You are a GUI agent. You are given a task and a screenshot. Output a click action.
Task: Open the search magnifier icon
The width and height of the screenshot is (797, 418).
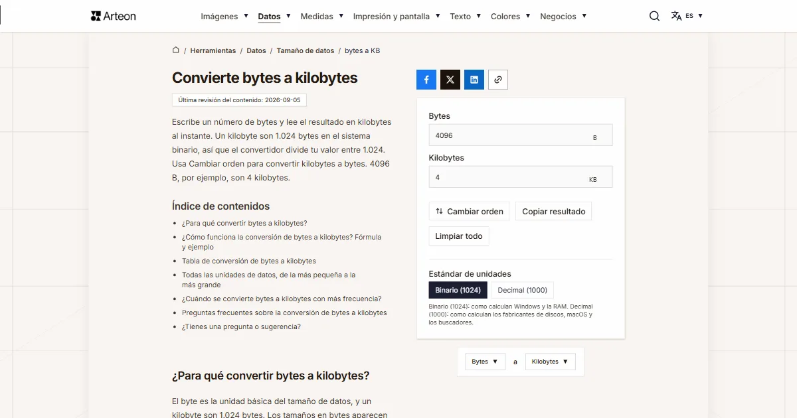(654, 16)
